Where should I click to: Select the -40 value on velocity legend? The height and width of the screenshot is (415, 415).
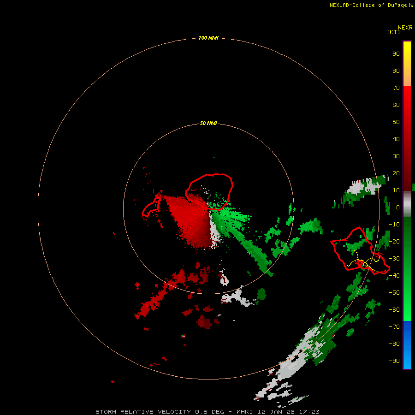point(394,276)
